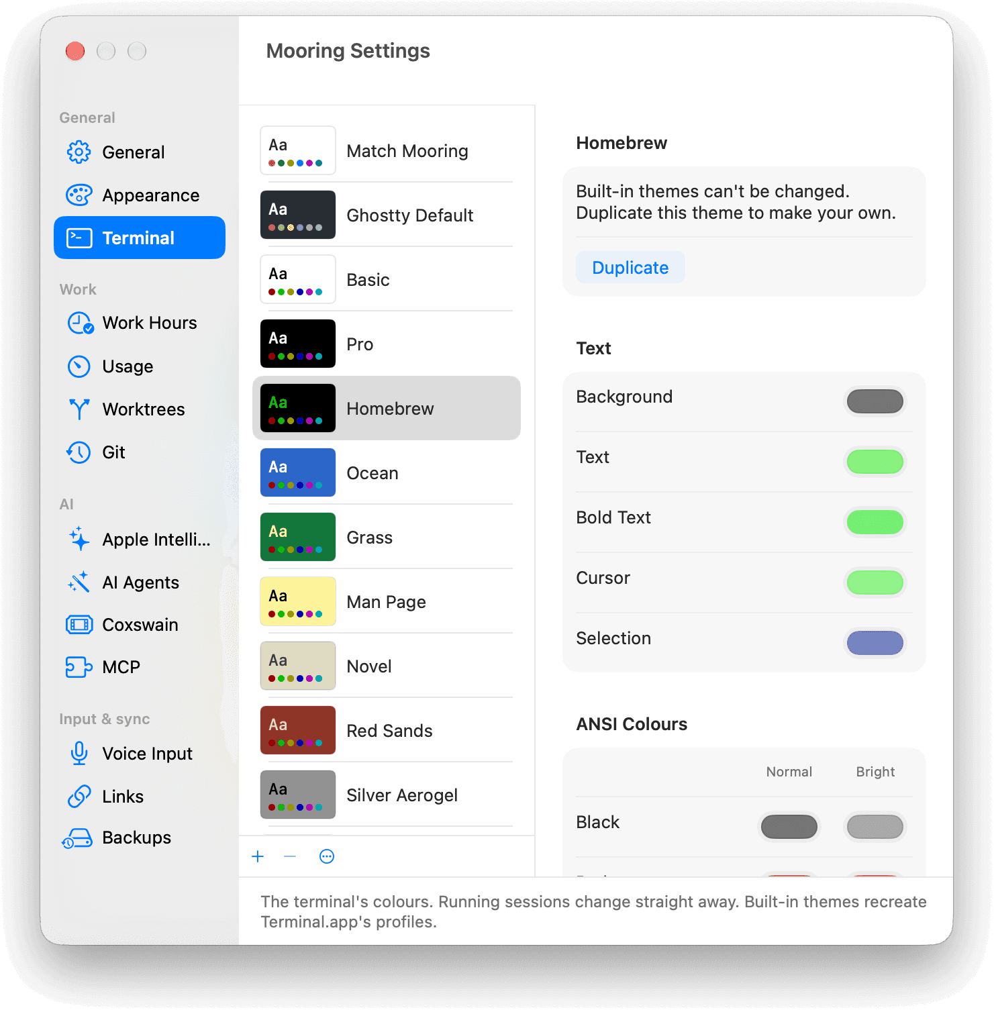Viewport: 994px width, 1010px height.
Task: Navigate to Backups settings label
Action: (x=137, y=838)
